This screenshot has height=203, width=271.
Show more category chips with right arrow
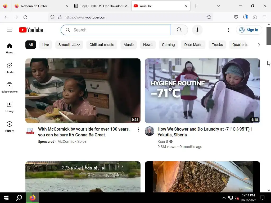tap(259, 45)
